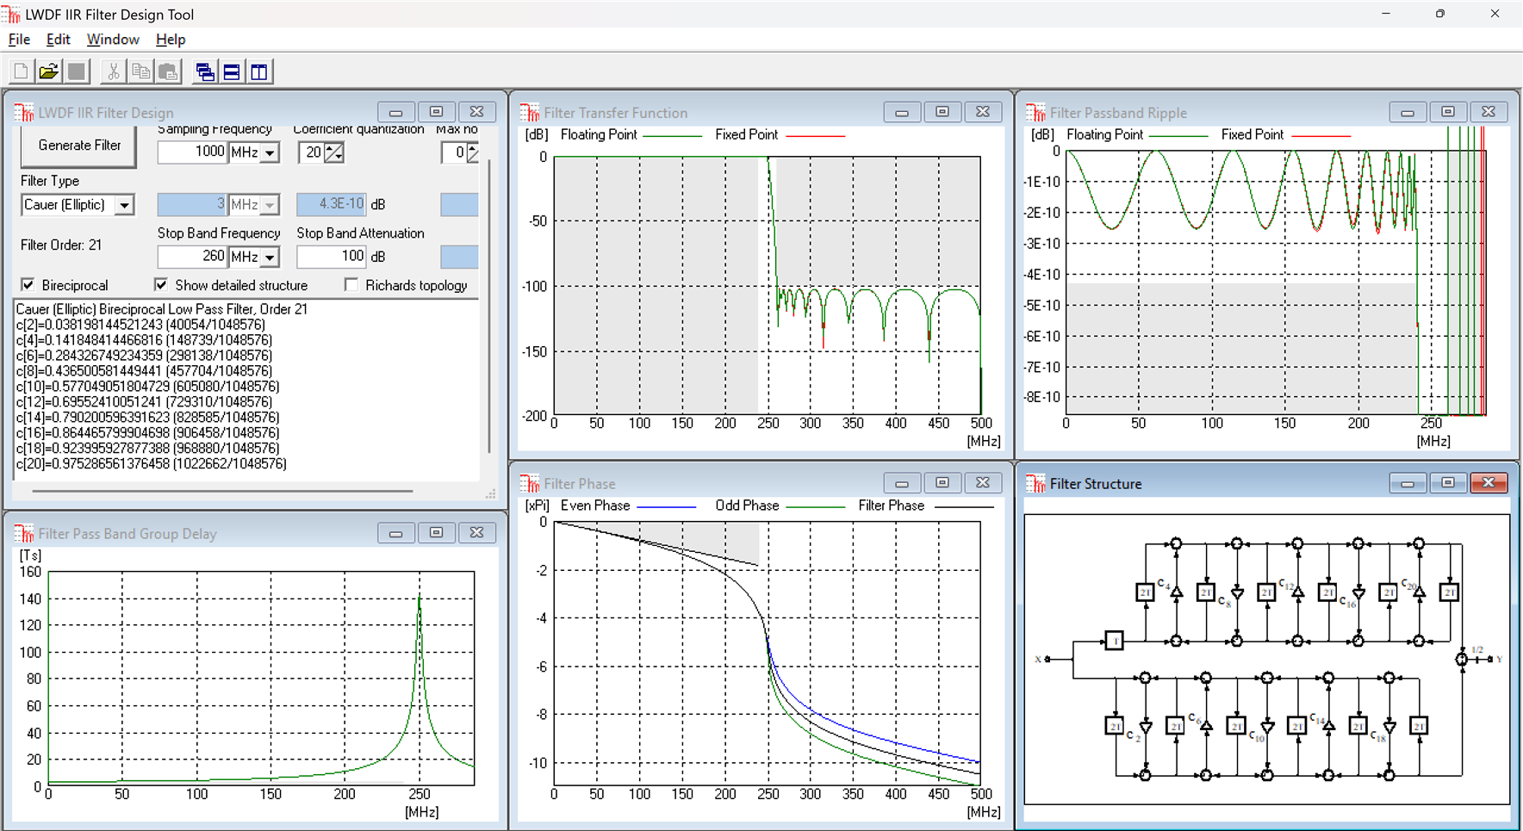Click the Fixed Point legend in Transfer Function
Image resolution: width=1523 pixels, height=831 pixels.
point(746,135)
